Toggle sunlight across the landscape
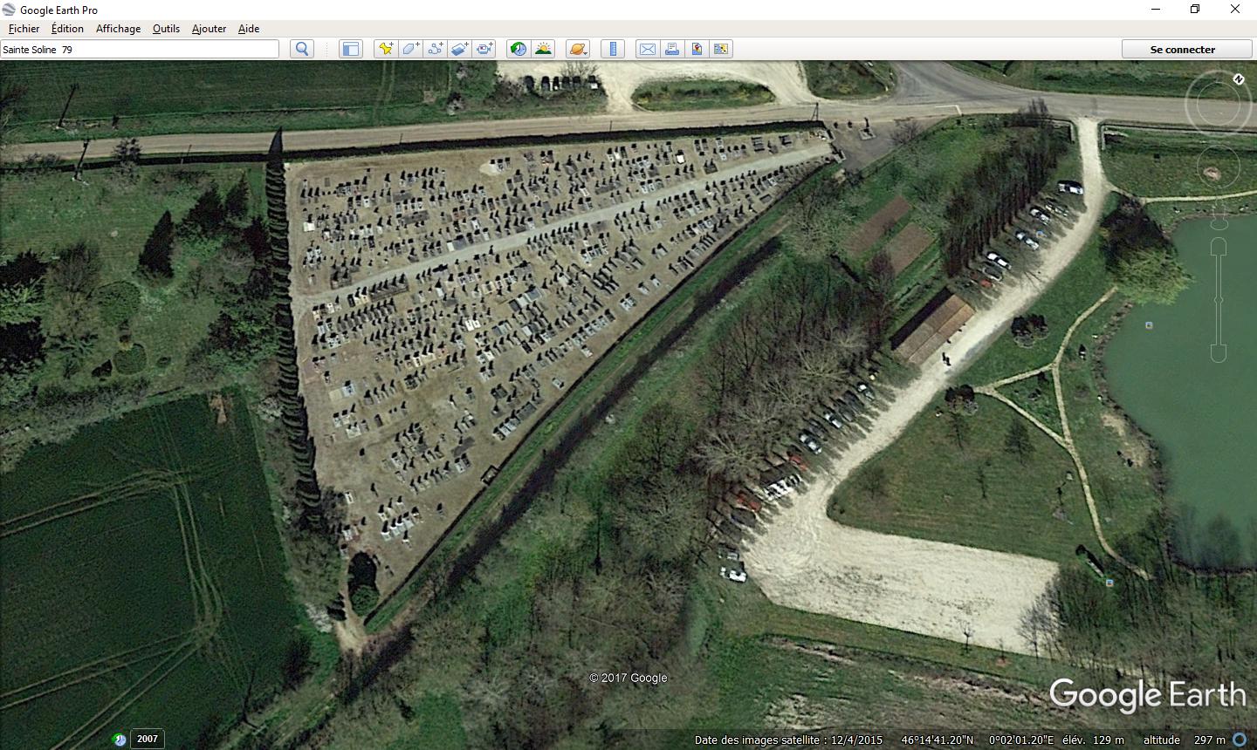The width and height of the screenshot is (1257, 750). pyautogui.click(x=543, y=49)
